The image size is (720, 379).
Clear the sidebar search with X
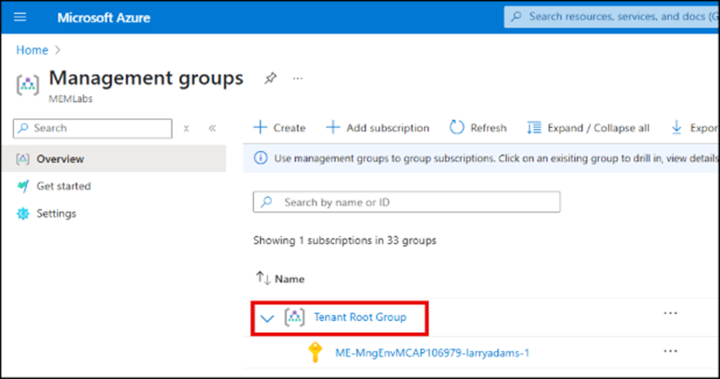186,129
